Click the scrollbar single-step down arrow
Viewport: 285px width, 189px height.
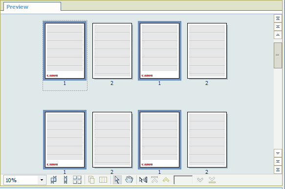[x=278, y=153]
